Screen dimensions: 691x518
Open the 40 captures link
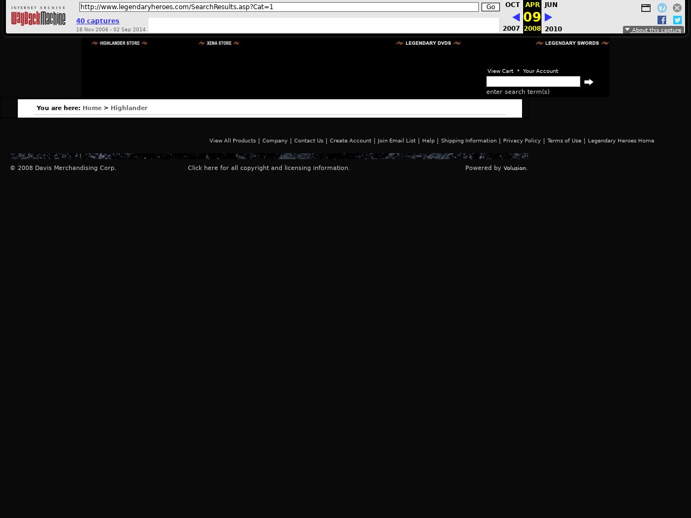click(98, 21)
